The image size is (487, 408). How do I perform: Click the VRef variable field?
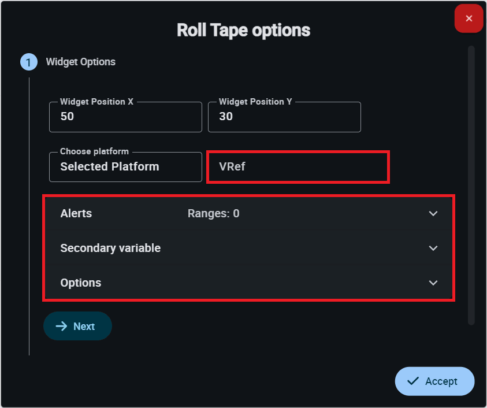(x=298, y=167)
